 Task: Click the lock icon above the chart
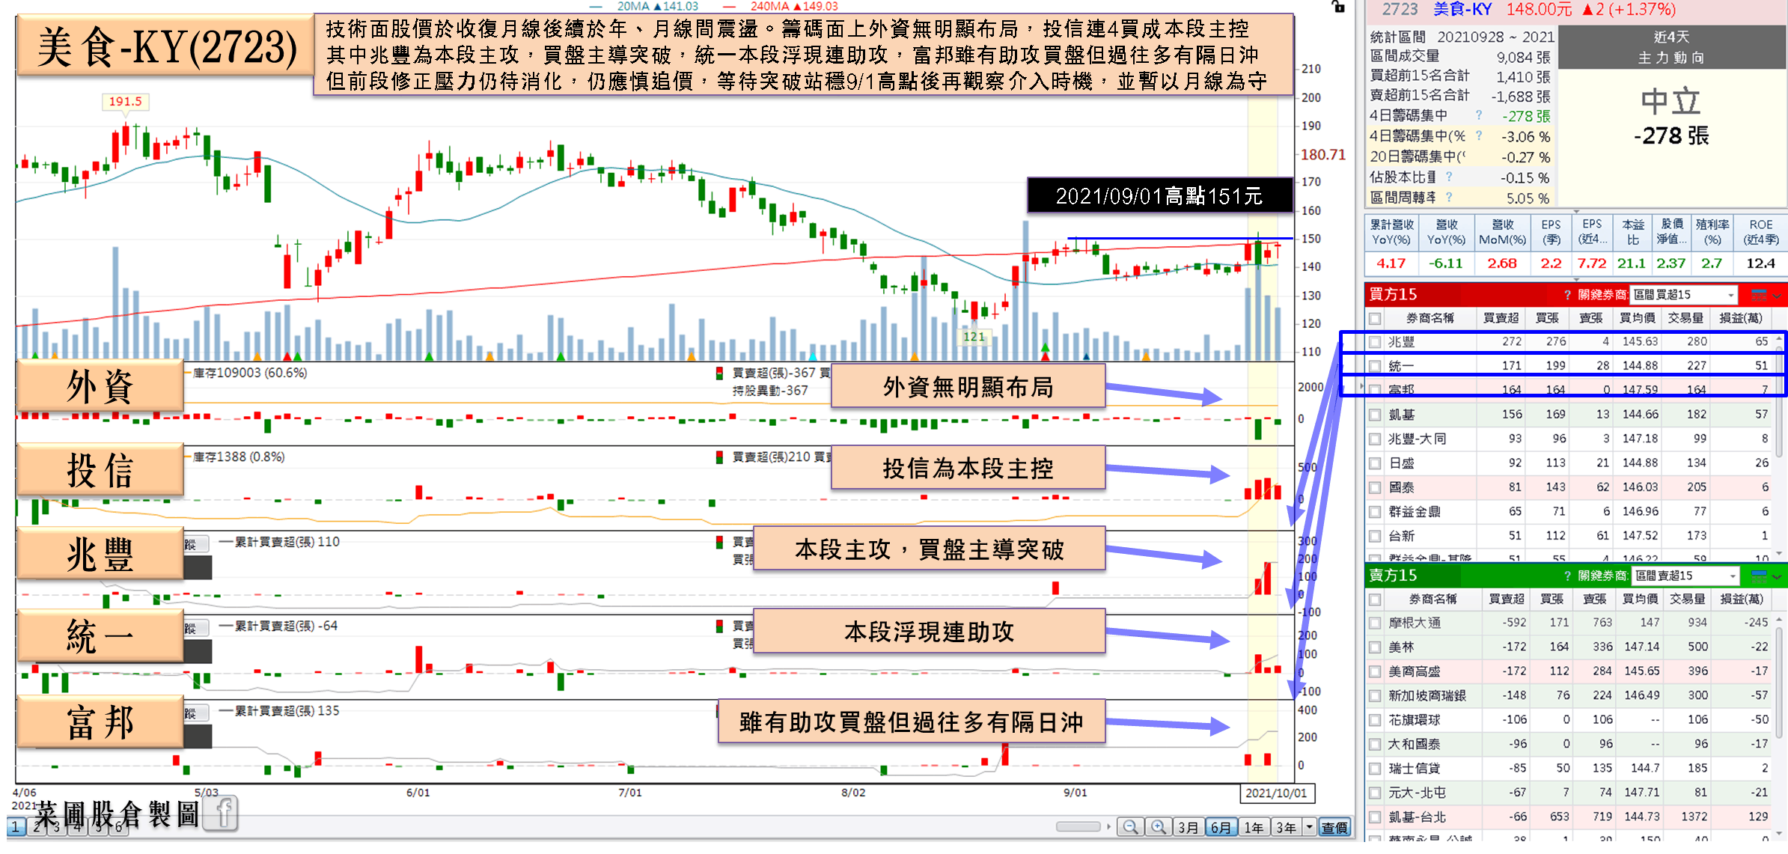(1338, 7)
